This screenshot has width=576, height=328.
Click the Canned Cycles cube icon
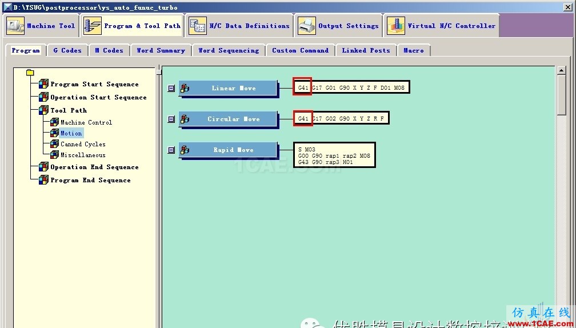pyautogui.click(x=54, y=144)
